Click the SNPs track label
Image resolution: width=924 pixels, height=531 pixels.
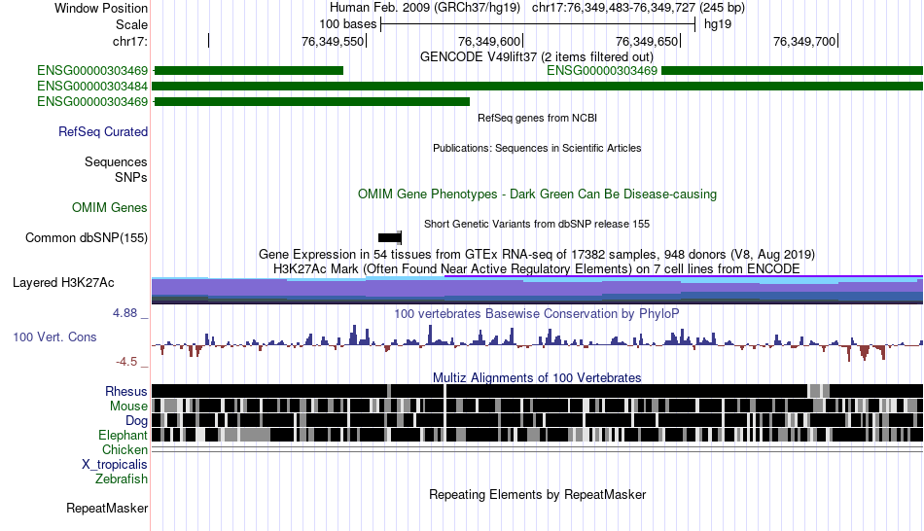(x=131, y=177)
